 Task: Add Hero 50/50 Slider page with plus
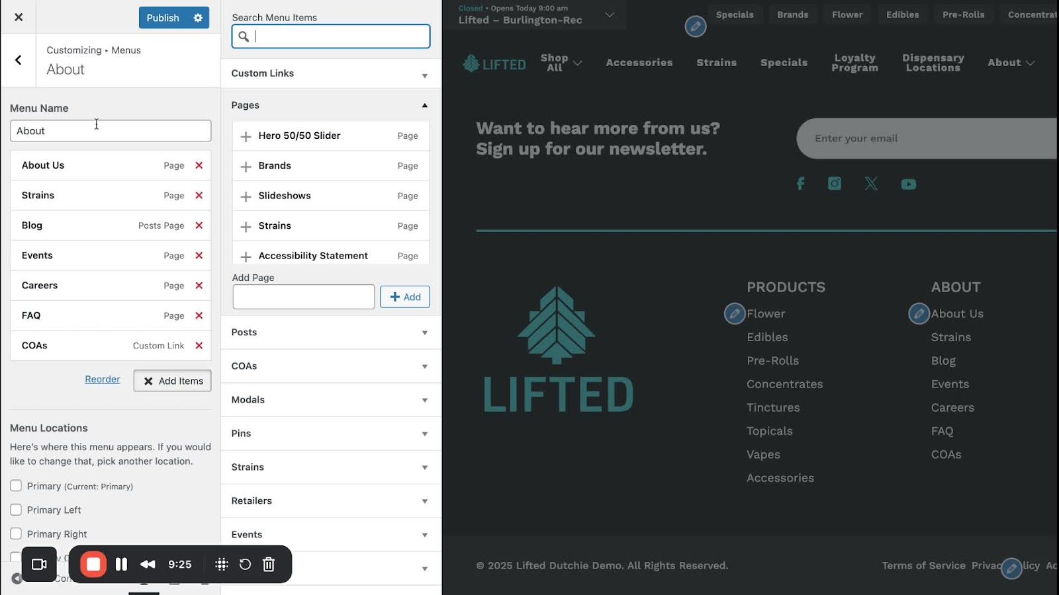point(246,137)
